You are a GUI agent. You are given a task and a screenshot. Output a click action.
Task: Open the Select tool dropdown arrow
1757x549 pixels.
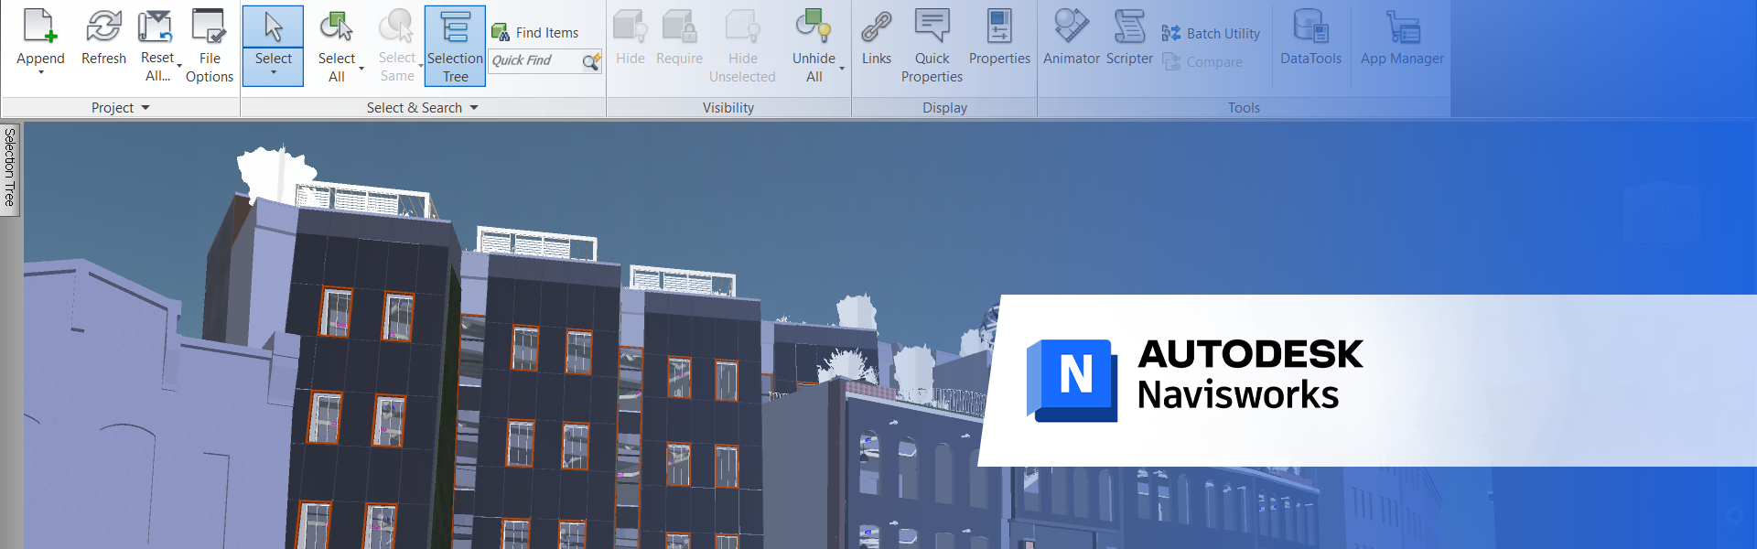point(274,73)
